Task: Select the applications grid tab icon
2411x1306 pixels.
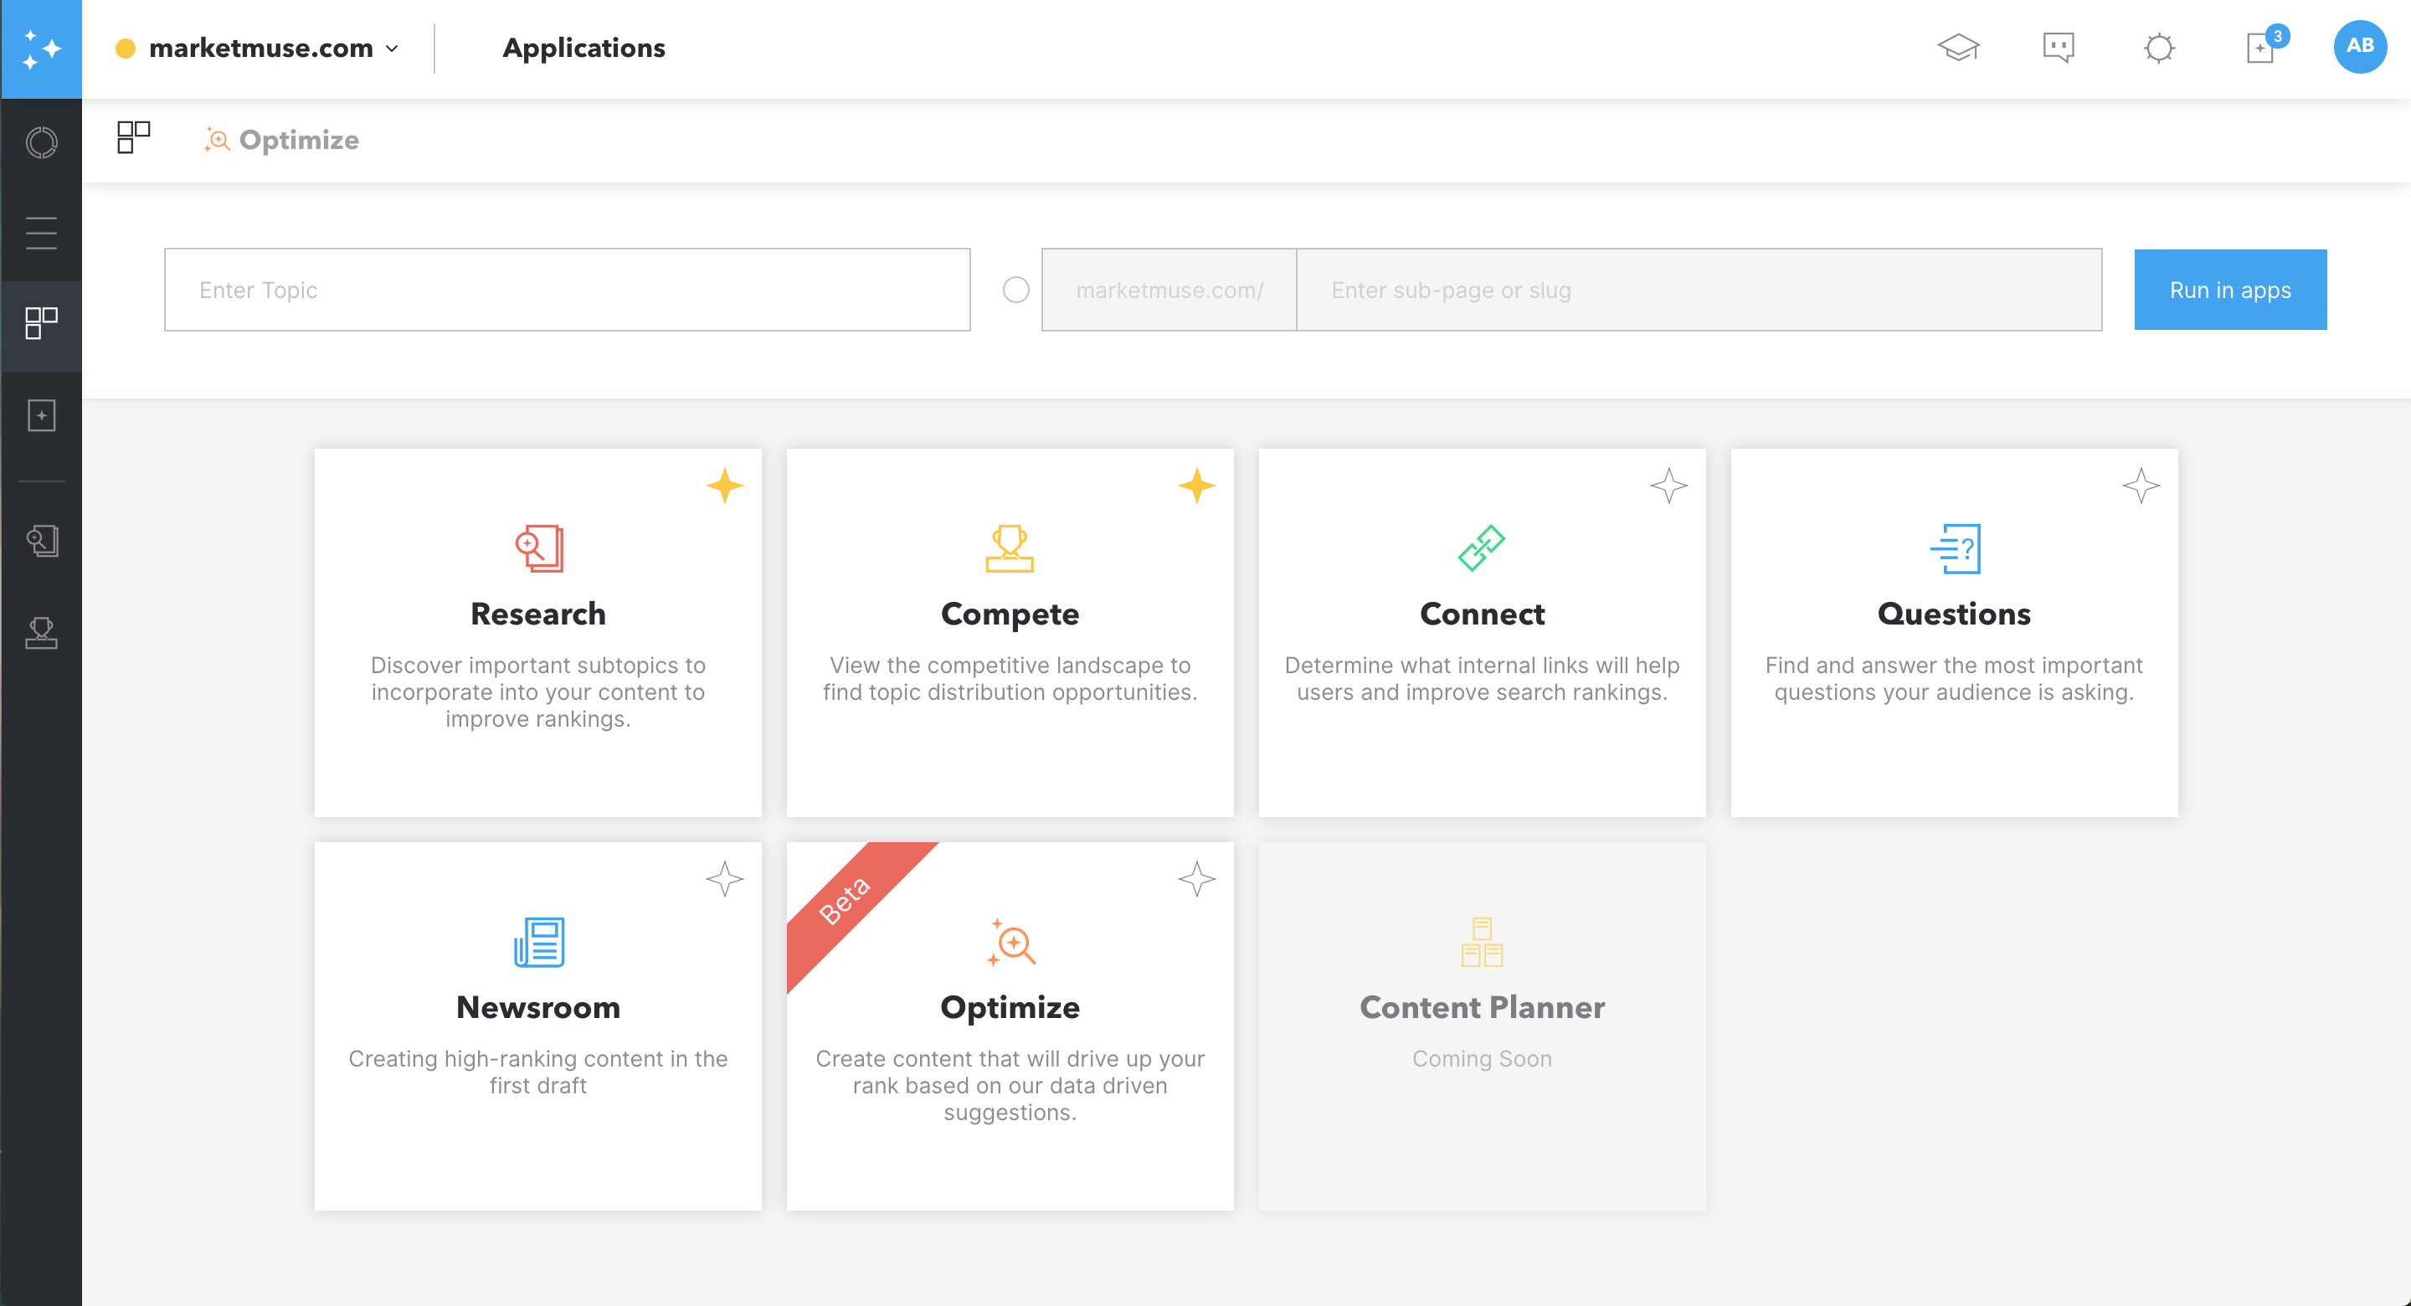Action: [133, 137]
